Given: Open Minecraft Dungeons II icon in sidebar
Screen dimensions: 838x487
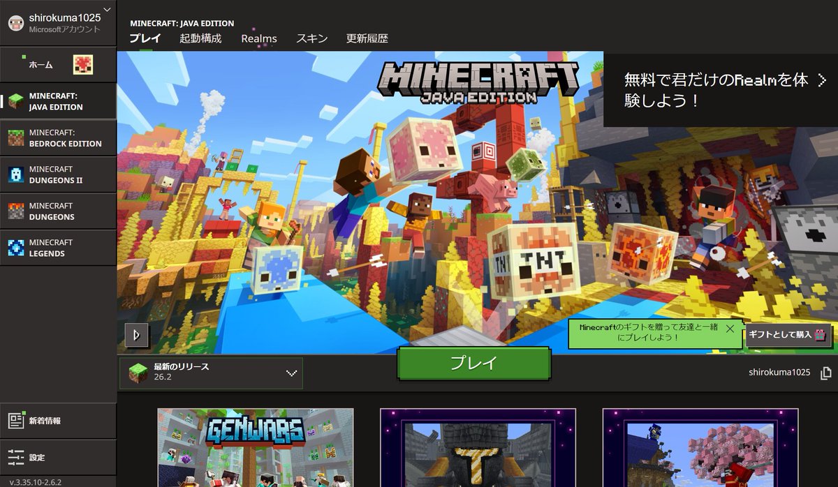Looking at the screenshot, I should pos(16,174).
